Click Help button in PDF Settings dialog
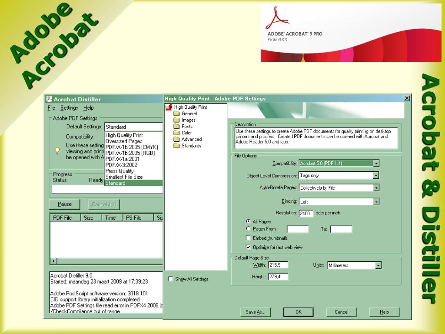 pyautogui.click(x=384, y=312)
